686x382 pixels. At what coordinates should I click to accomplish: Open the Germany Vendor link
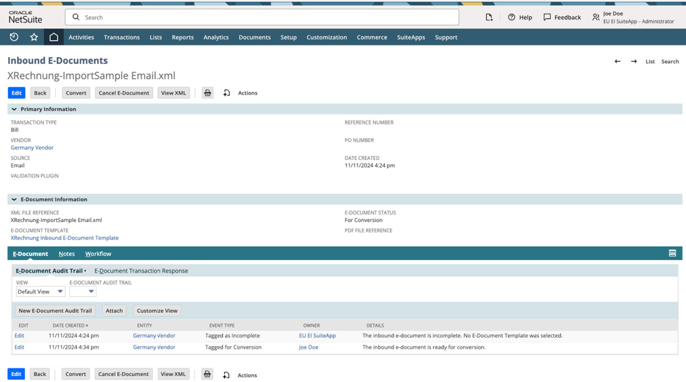[x=32, y=147]
